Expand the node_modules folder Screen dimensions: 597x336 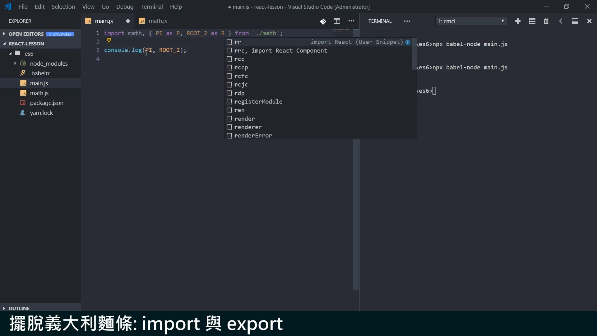pos(15,63)
